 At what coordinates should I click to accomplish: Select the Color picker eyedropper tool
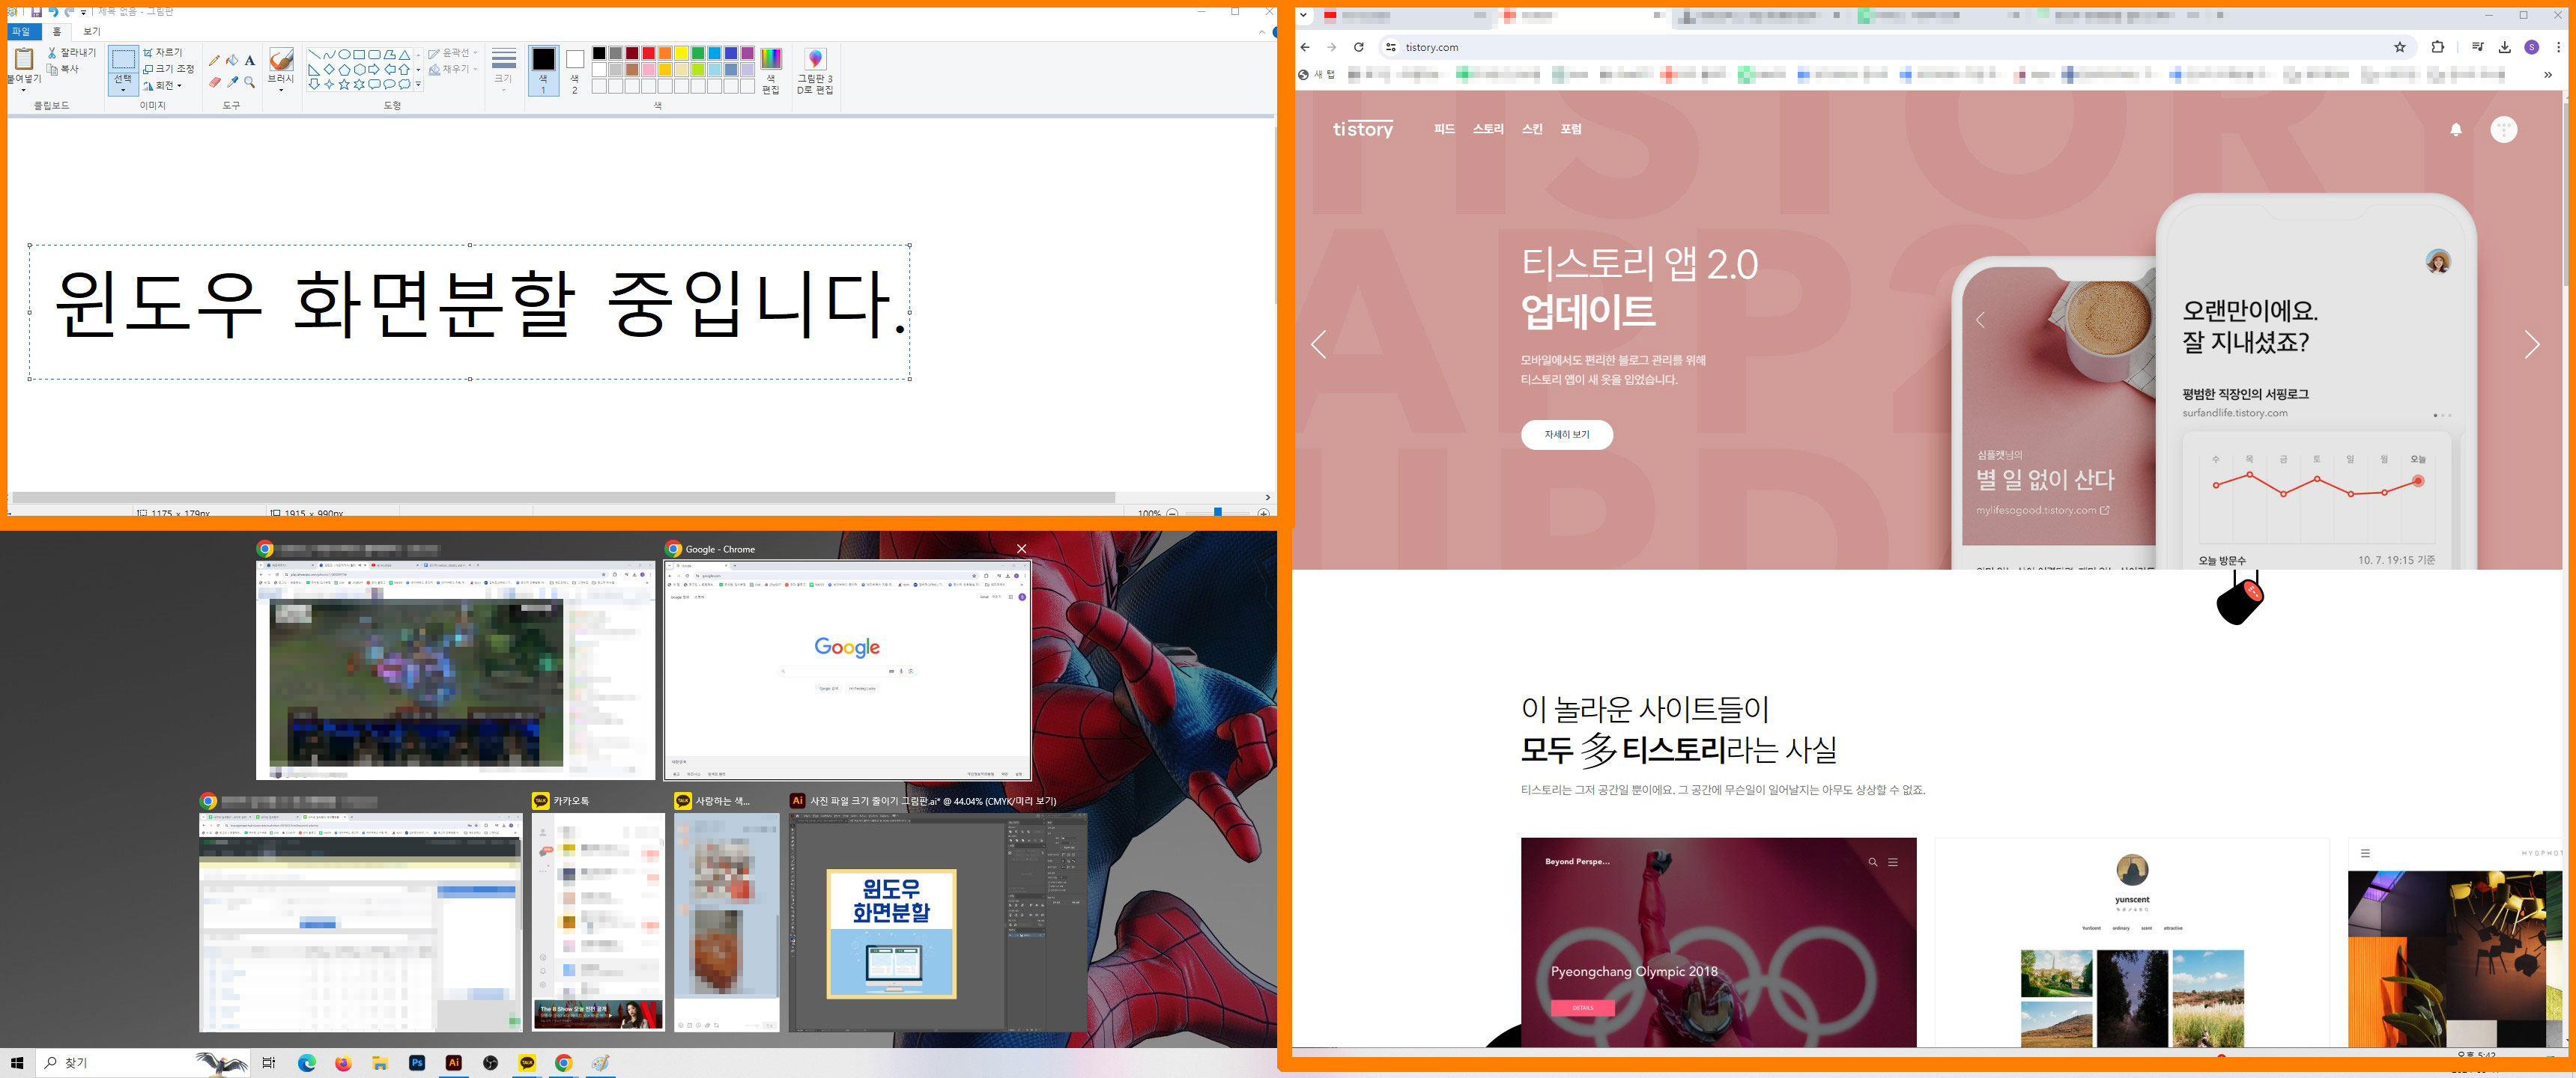pos(232,83)
